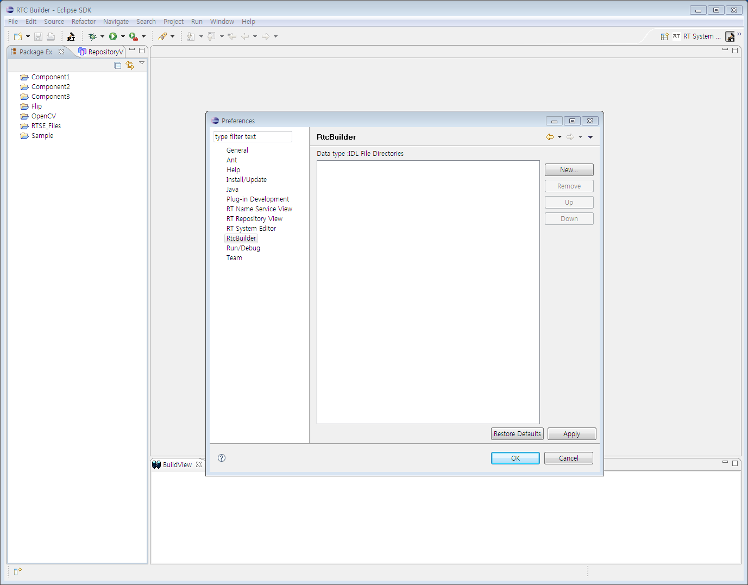Click the External Tools run icon
748x585 pixels.
tap(133, 36)
